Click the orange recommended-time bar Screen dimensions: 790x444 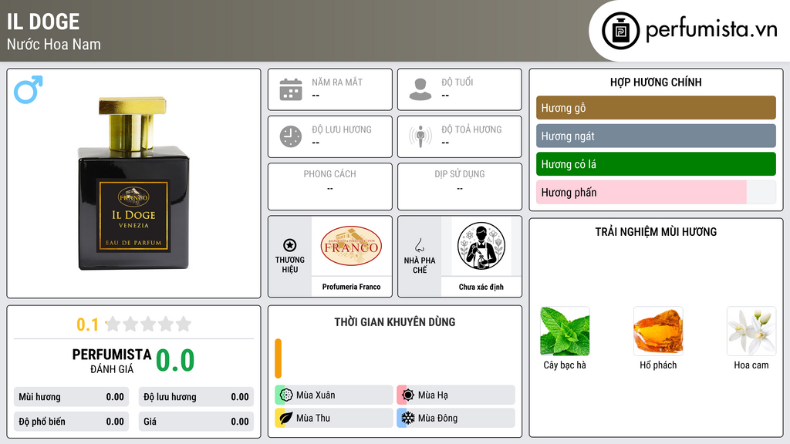click(278, 358)
